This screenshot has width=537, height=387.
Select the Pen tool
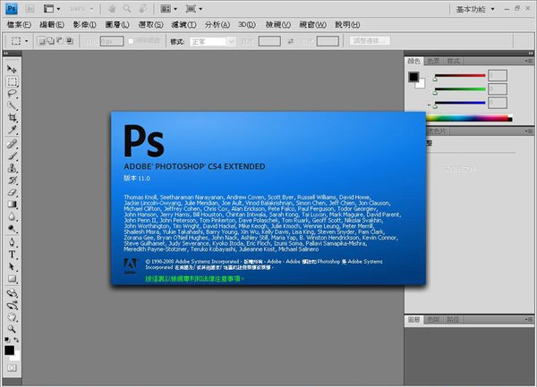12,242
